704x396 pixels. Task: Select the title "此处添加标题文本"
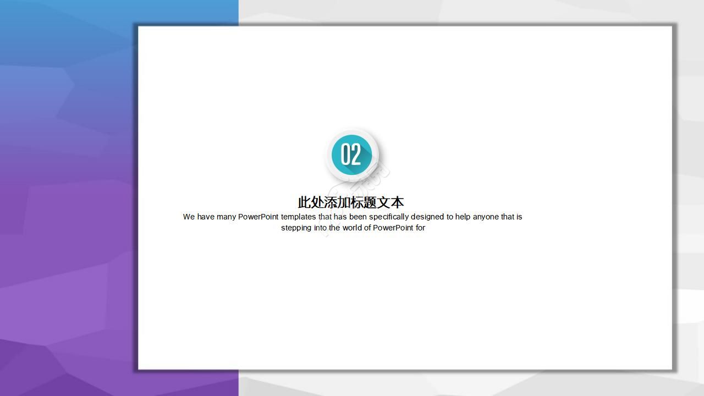tap(350, 202)
